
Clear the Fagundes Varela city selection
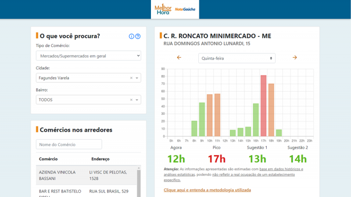(131, 78)
